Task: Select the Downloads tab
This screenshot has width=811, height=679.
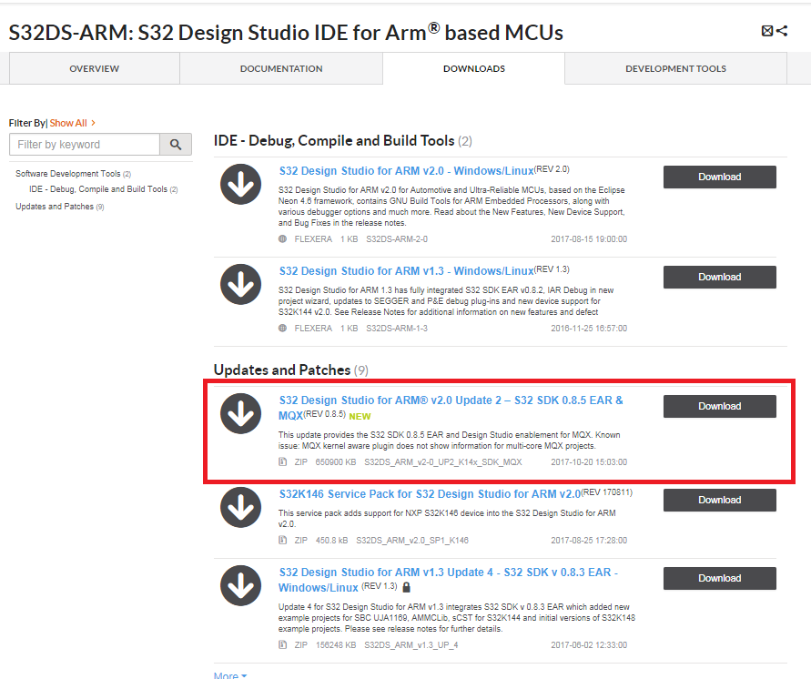Action: [474, 68]
